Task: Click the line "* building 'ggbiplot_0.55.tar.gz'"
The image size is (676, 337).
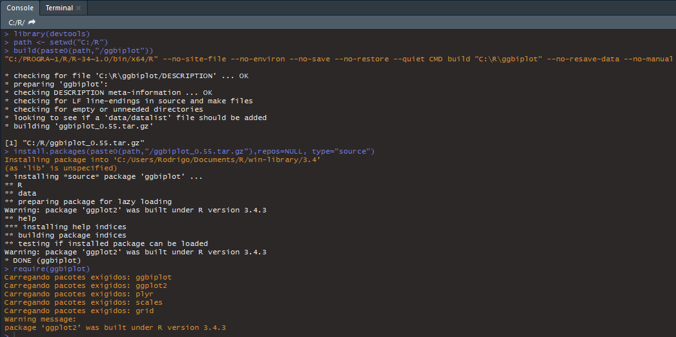Action: [x=79, y=127]
